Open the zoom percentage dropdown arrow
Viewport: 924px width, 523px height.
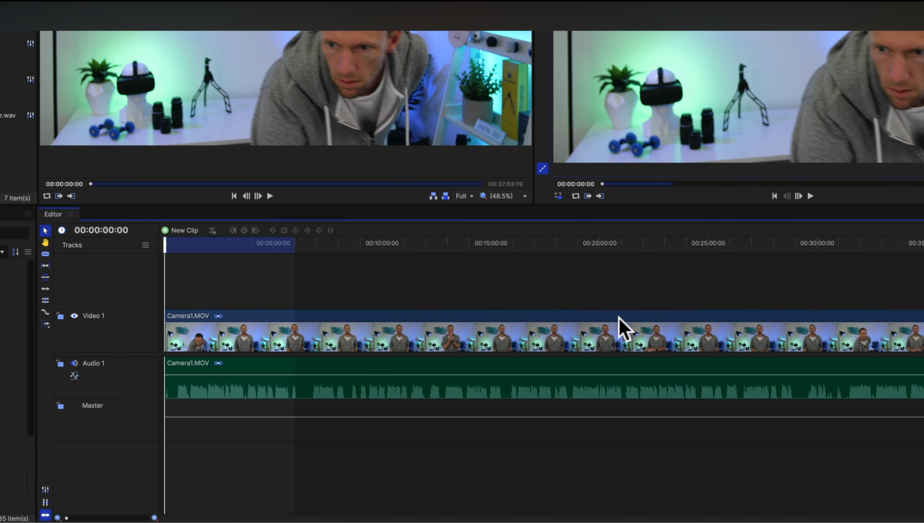point(524,196)
